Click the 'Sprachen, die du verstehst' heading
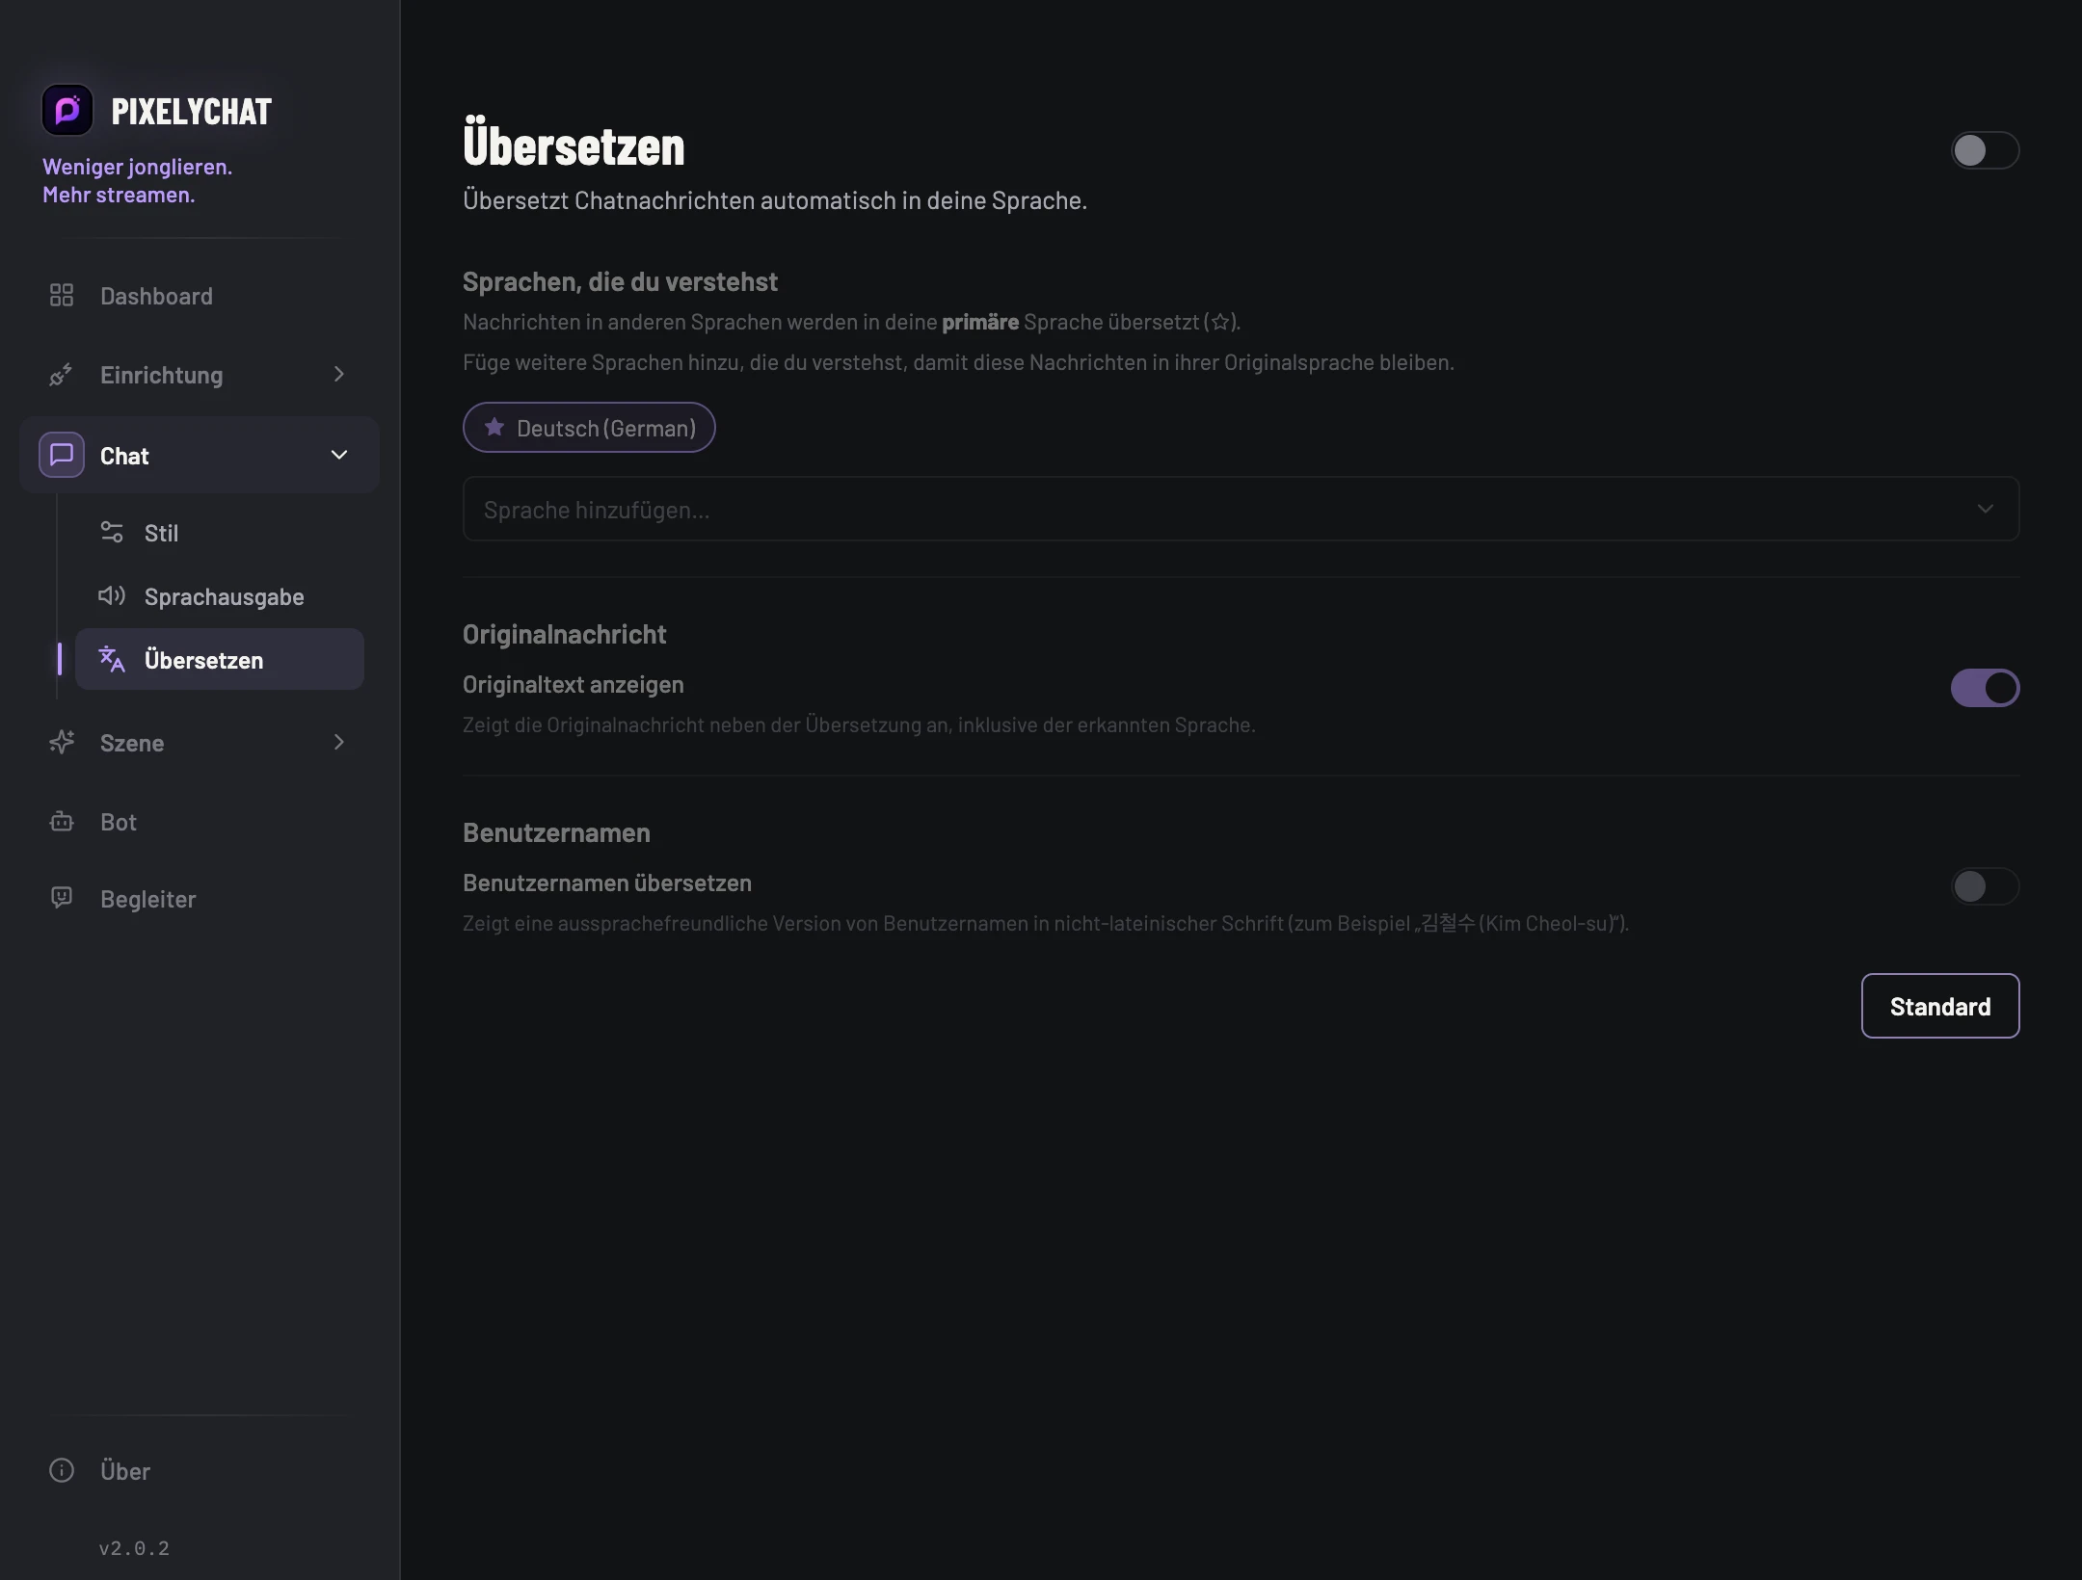The width and height of the screenshot is (2082, 1580). pos(620,282)
